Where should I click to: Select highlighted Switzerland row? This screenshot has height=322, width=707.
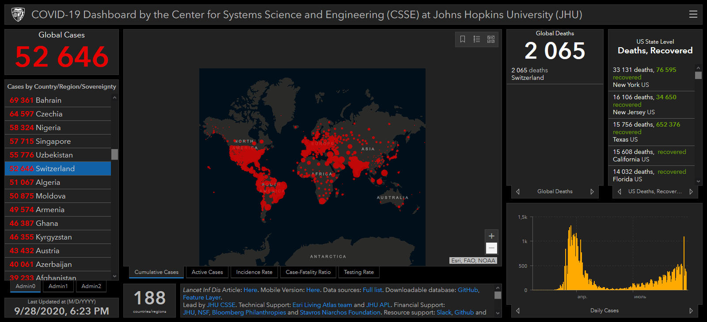(58, 168)
